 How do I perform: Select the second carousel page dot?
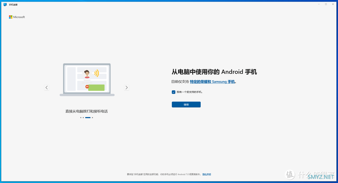point(83,118)
